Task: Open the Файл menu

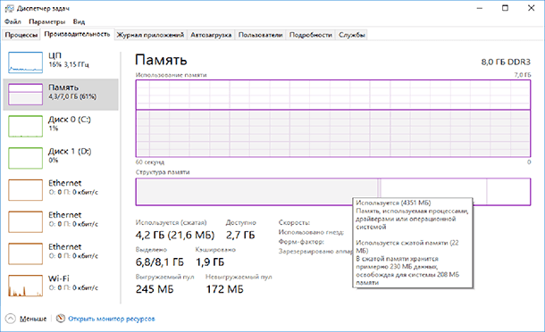Action: (13, 21)
